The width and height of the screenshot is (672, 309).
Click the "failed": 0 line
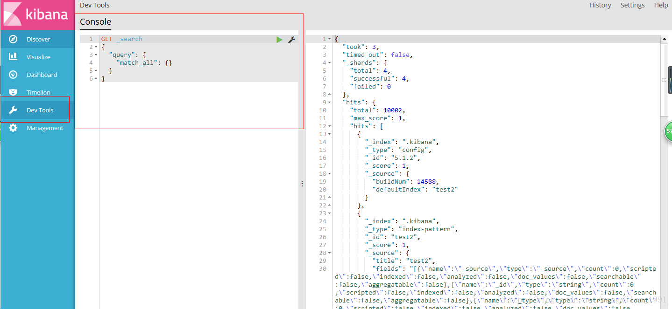click(370, 87)
